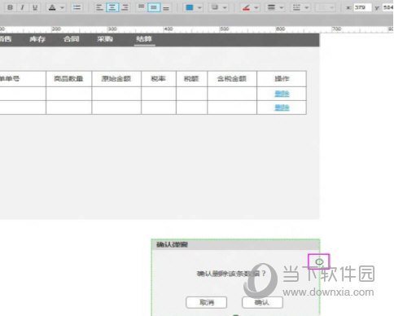Open the fill color dropdown arrow

click(199, 7)
